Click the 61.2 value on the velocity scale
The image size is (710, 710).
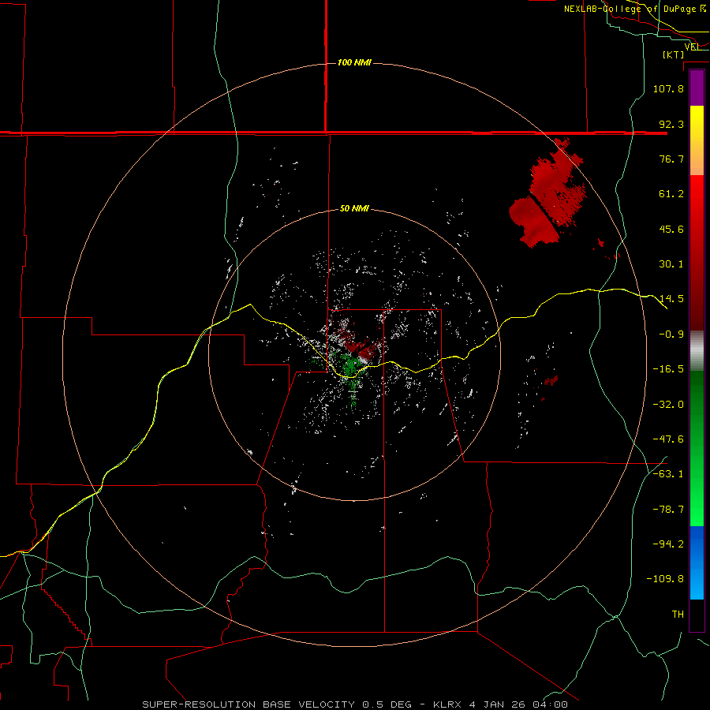[x=671, y=194]
